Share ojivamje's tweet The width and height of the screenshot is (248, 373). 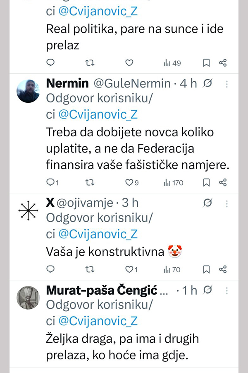(x=223, y=269)
